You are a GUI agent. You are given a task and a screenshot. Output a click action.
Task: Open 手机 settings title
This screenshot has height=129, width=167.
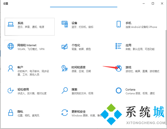pyautogui.click(x=128, y=23)
